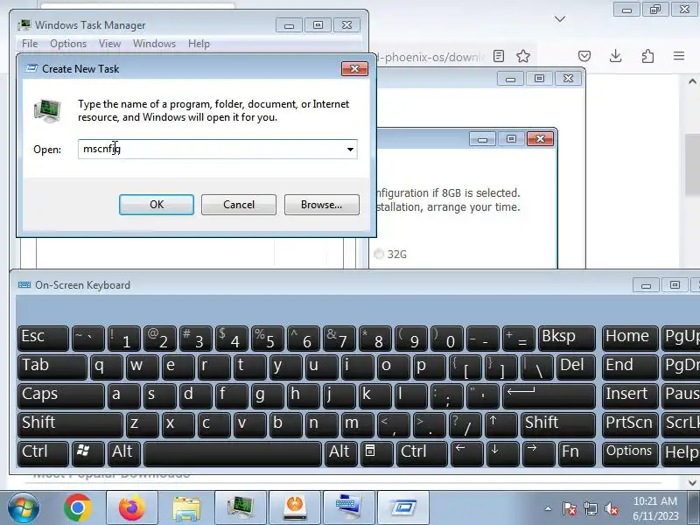This screenshot has width=700, height=525.
Task: Expand the Open combo box dropdown arrow
Action: tap(351, 149)
